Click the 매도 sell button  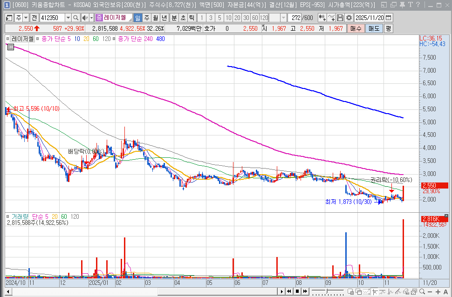(374, 28)
